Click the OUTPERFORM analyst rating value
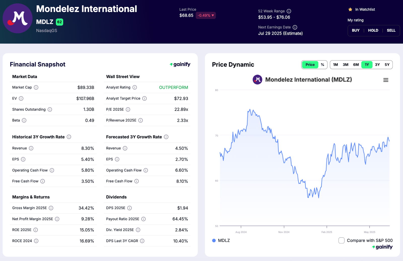This screenshot has width=403, height=261. [174, 87]
